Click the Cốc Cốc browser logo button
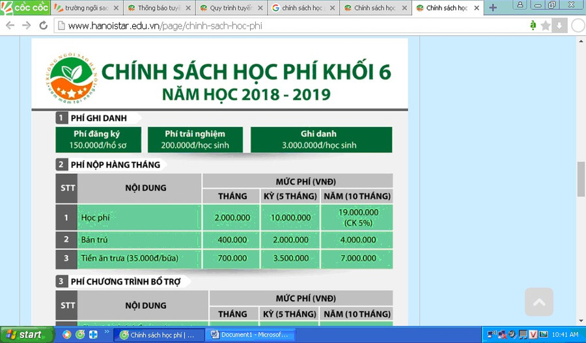The height and width of the screenshot is (343, 586). point(25,7)
